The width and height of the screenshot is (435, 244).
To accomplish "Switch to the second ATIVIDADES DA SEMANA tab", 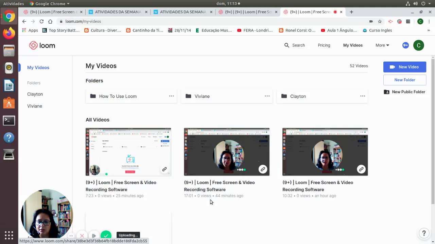I will click(x=183, y=12).
